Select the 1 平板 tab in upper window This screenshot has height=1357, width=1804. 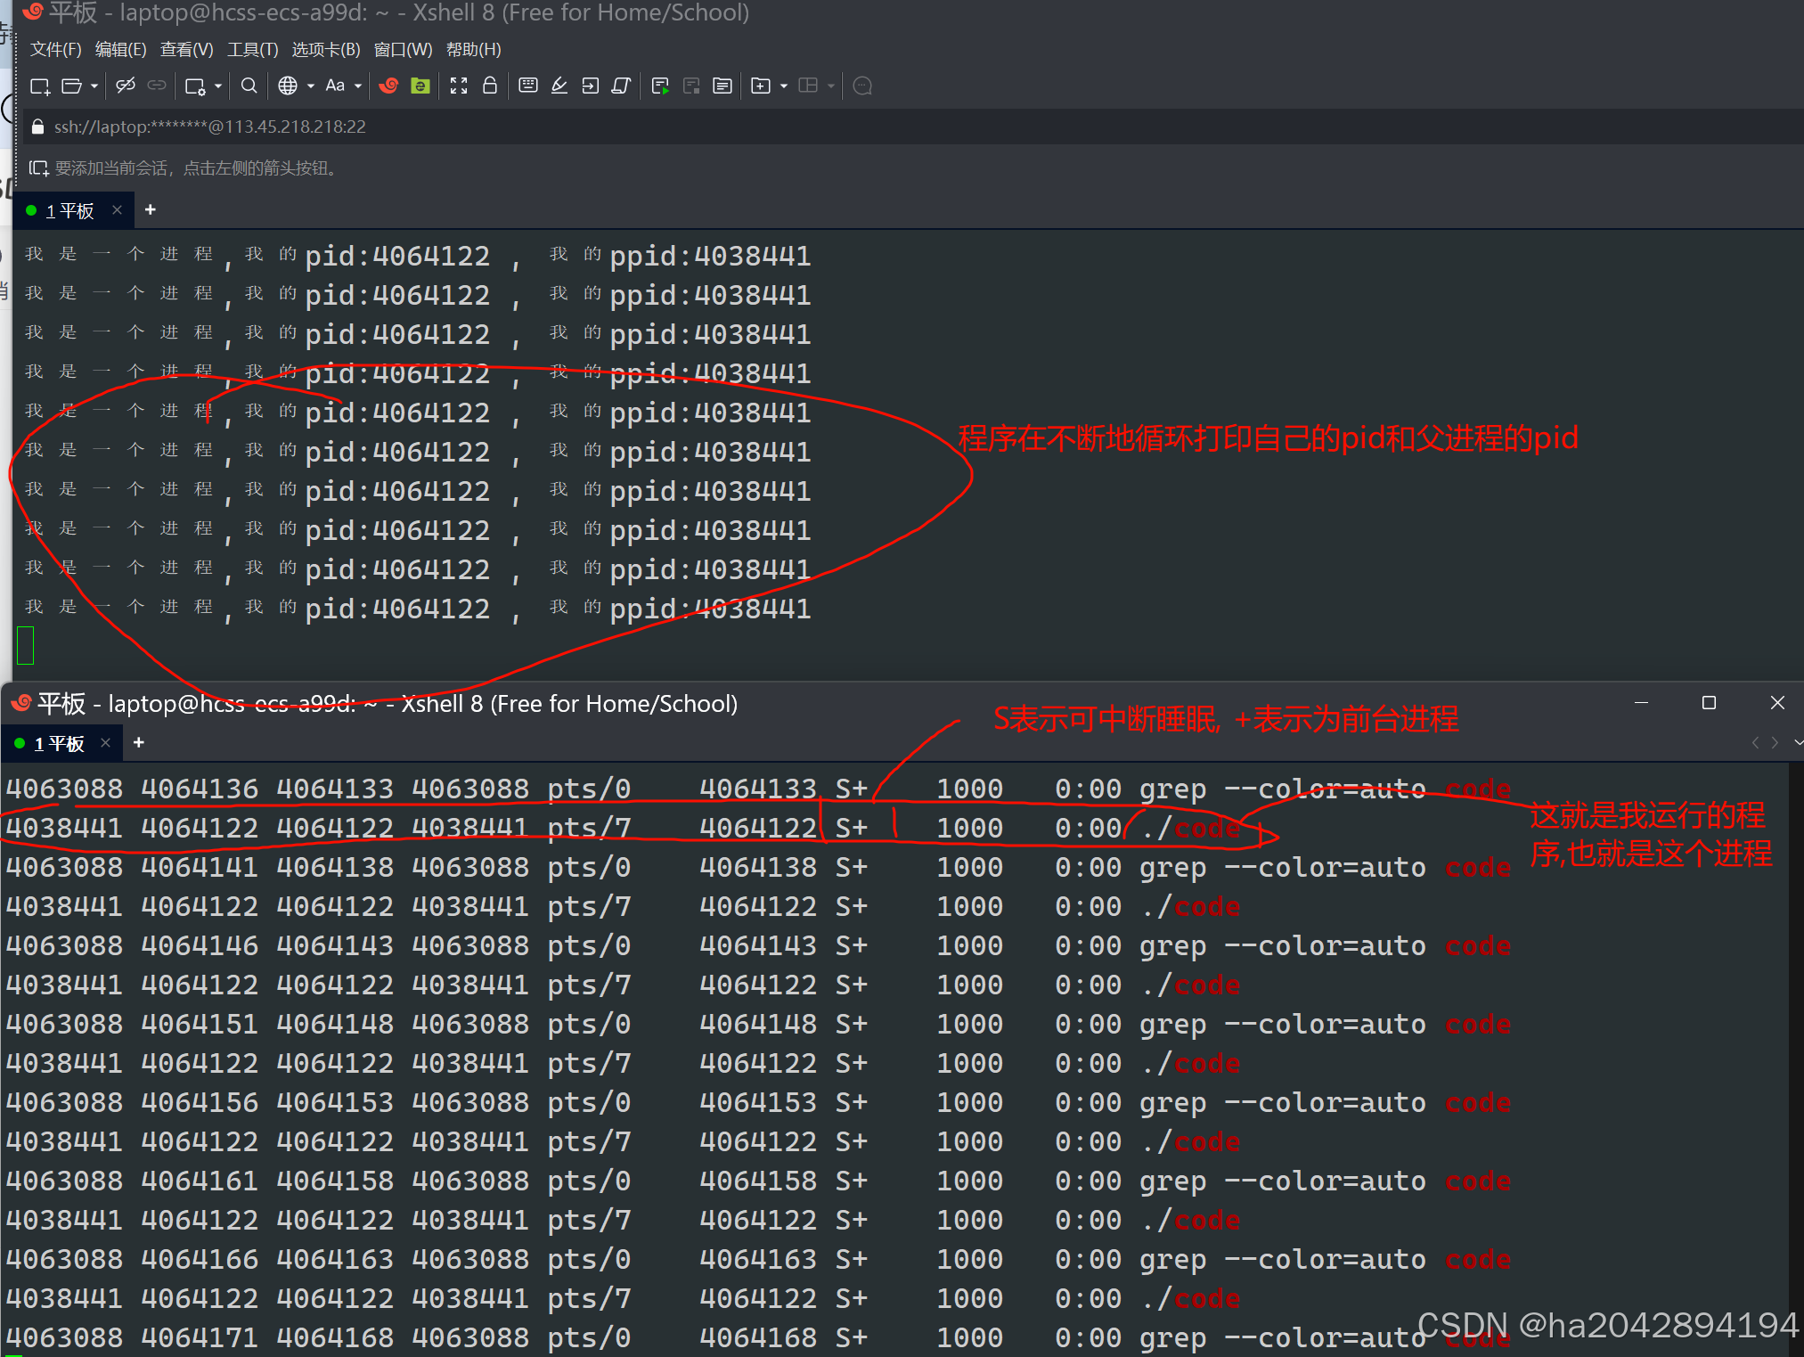[x=69, y=211]
